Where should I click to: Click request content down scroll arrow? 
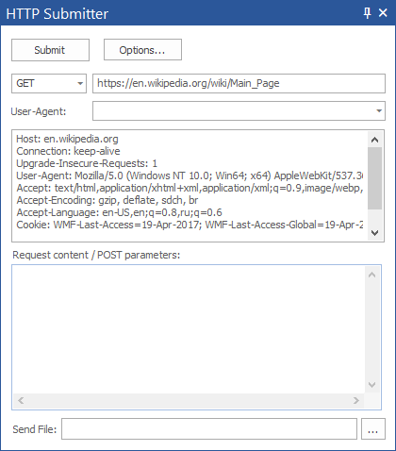tap(371, 385)
